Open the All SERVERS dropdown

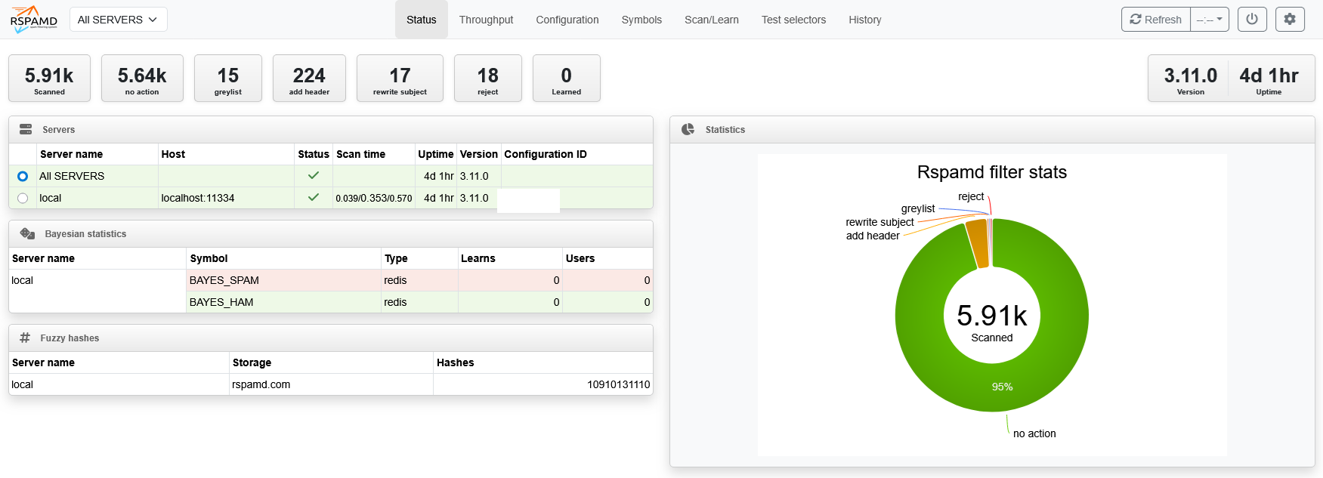click(x=118, y=20)
